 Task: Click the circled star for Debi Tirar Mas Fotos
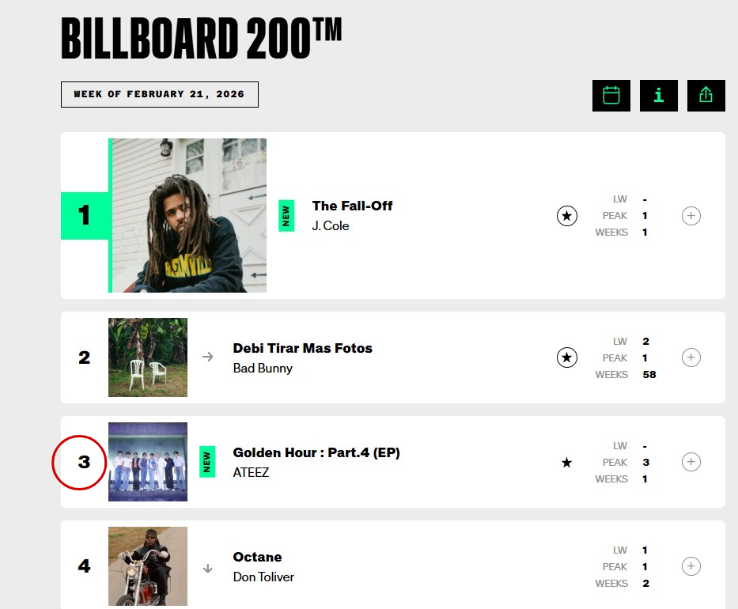click(567, 358)
